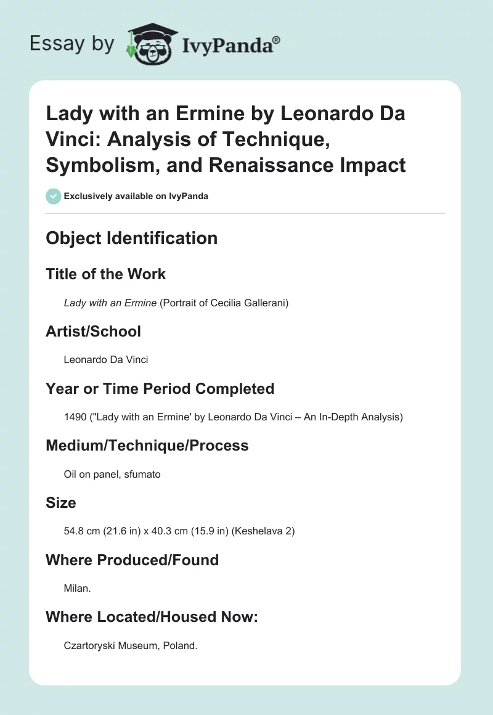Image resolution: width=493 pixels, height=715 pixels.
Task: Click the "Title of the Work" heading
Action: point(105,274)
